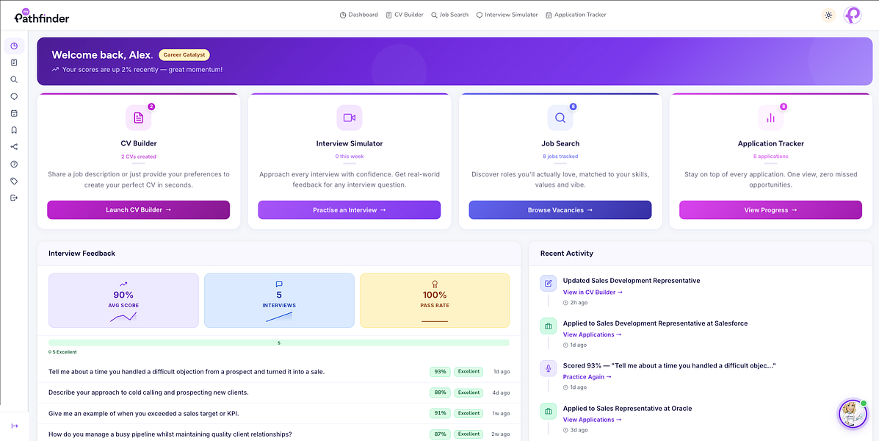879x441 pixels.
Task: Click the CV Builder card document icon
Action: pyautogui.click(x=139, y=118)
